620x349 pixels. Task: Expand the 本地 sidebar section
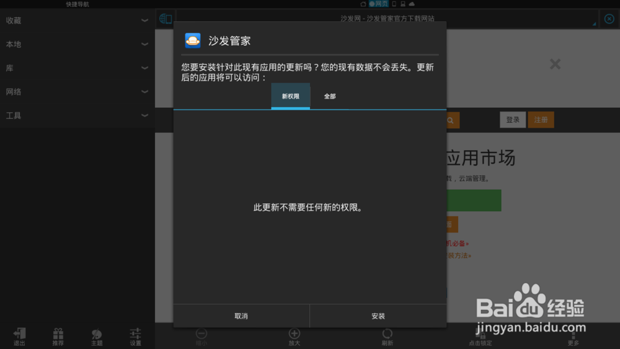click(x=77, y=44)
